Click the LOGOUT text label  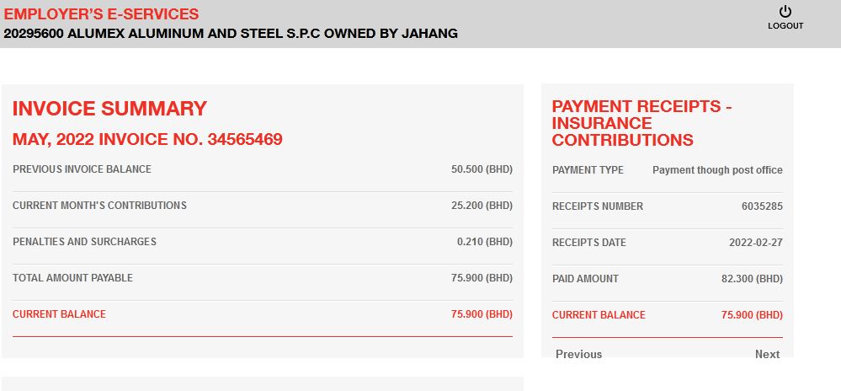pos(785,26)
